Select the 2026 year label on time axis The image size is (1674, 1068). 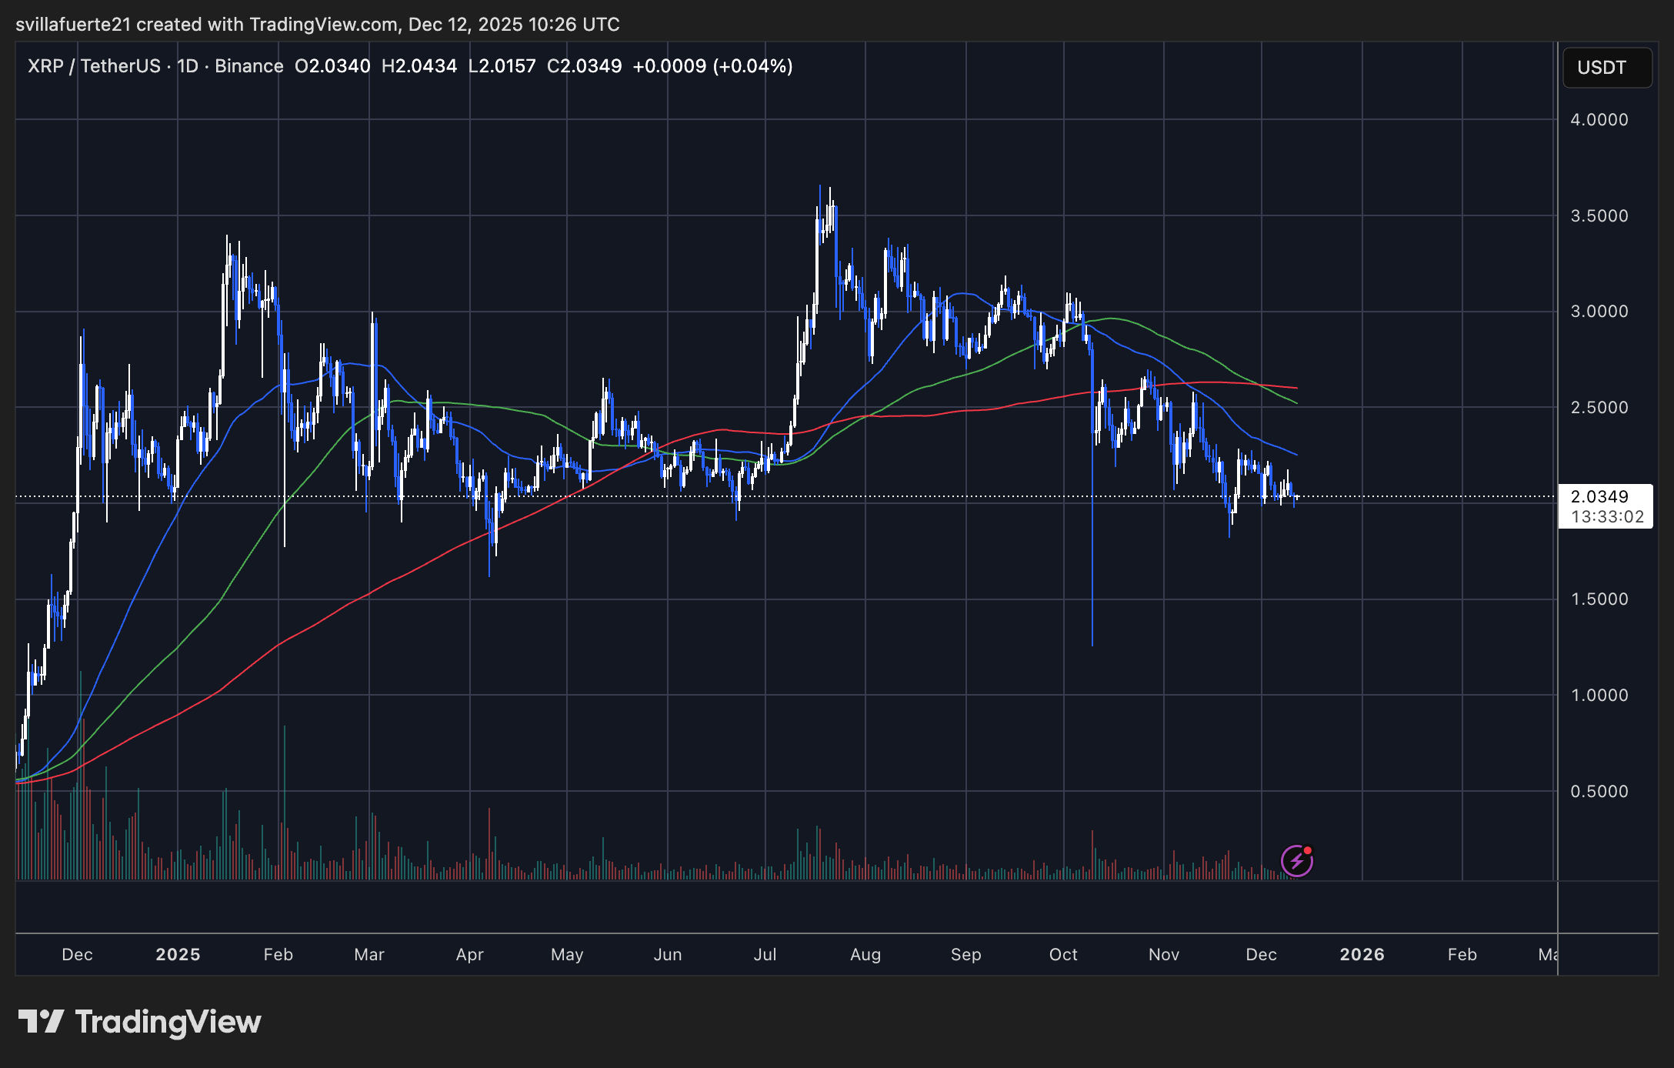(1362, 954)
